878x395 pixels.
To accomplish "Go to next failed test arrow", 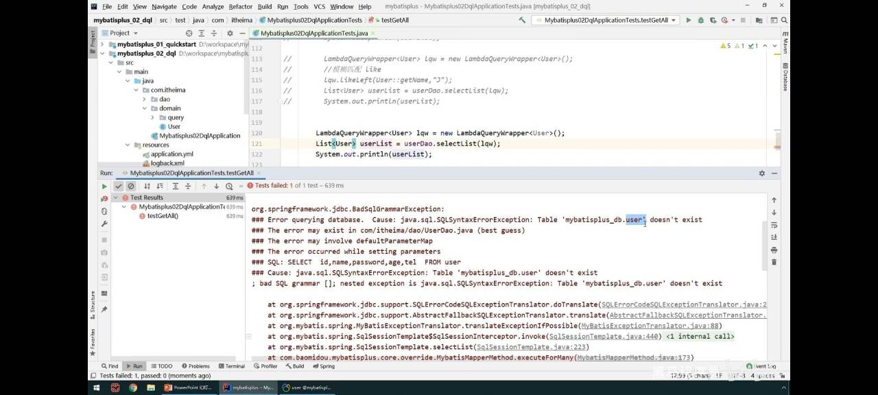I will pos(216,186).
